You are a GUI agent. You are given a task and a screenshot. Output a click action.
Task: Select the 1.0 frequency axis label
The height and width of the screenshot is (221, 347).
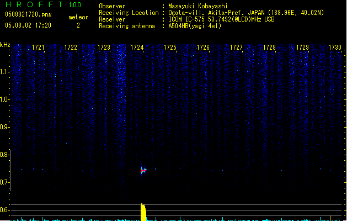tap(5, 99)
